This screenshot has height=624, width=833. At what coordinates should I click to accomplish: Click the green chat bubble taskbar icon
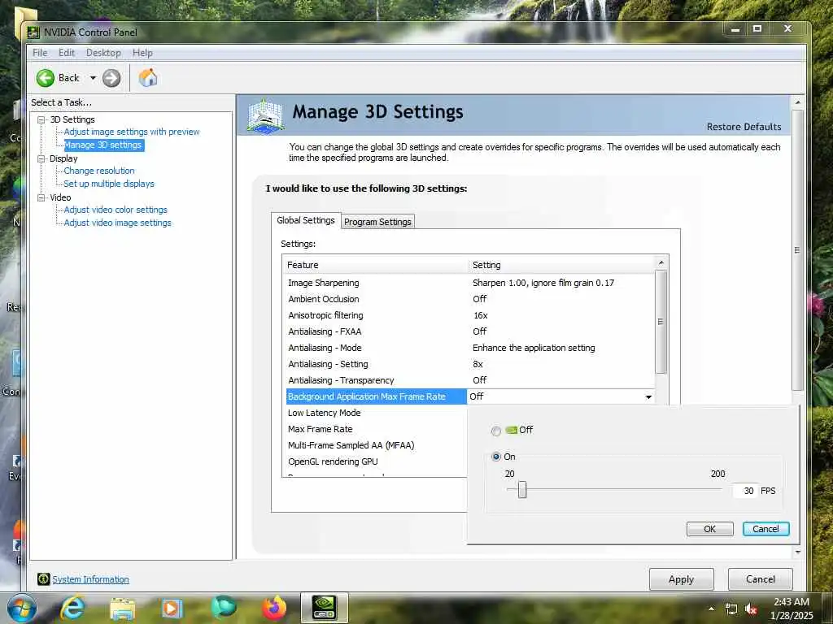[223, 608]
